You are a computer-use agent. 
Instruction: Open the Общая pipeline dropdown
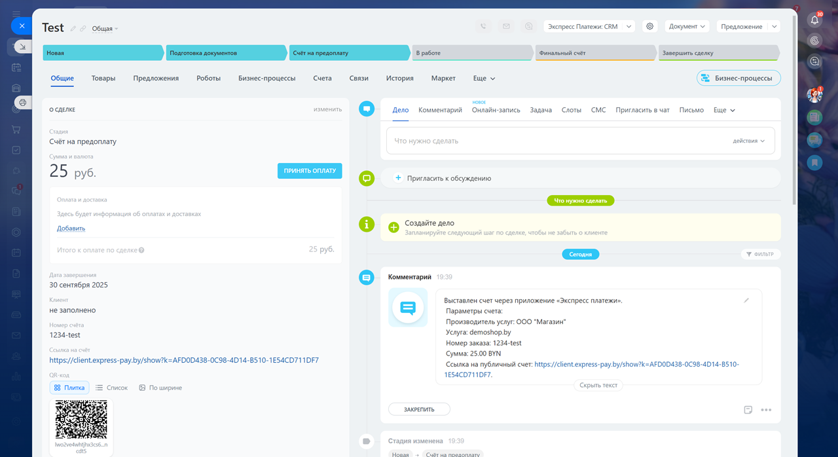(105, 29)
